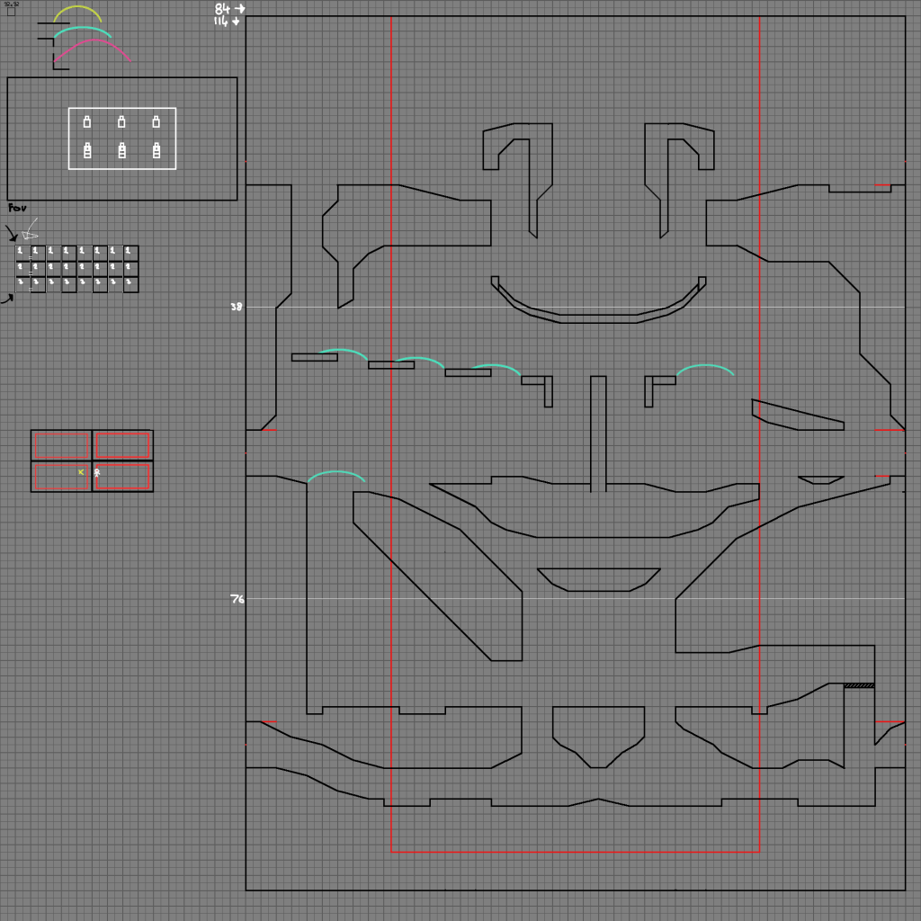Click the pink arc in the legend

coord(94,45)
